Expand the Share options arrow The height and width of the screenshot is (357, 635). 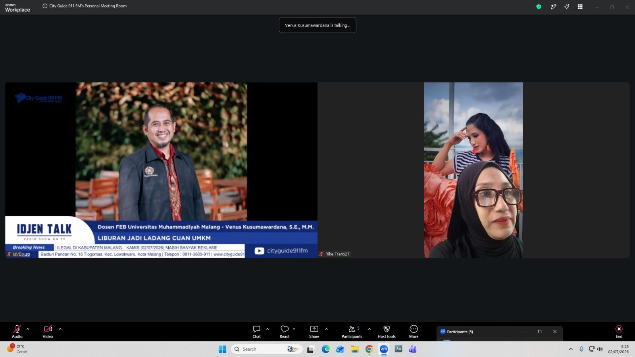326,329
